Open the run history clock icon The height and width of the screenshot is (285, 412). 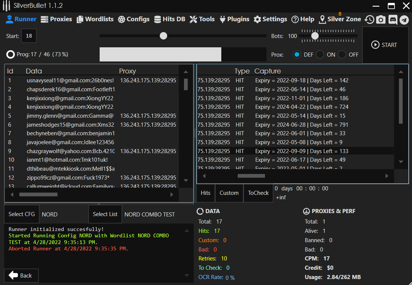[369, 19]
